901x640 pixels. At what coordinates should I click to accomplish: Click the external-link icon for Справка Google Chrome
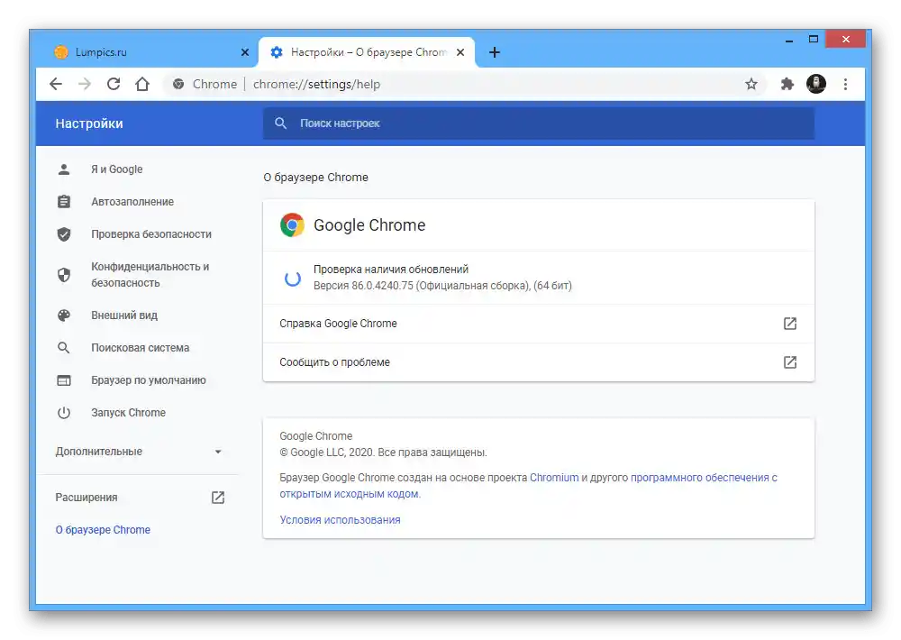pos(790,324)
